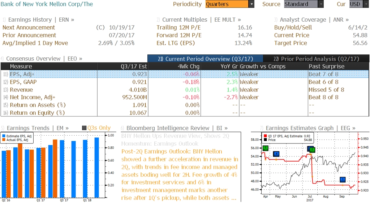
Task: Open the Source Standard dropdown
Action: [x=304, y=4]
